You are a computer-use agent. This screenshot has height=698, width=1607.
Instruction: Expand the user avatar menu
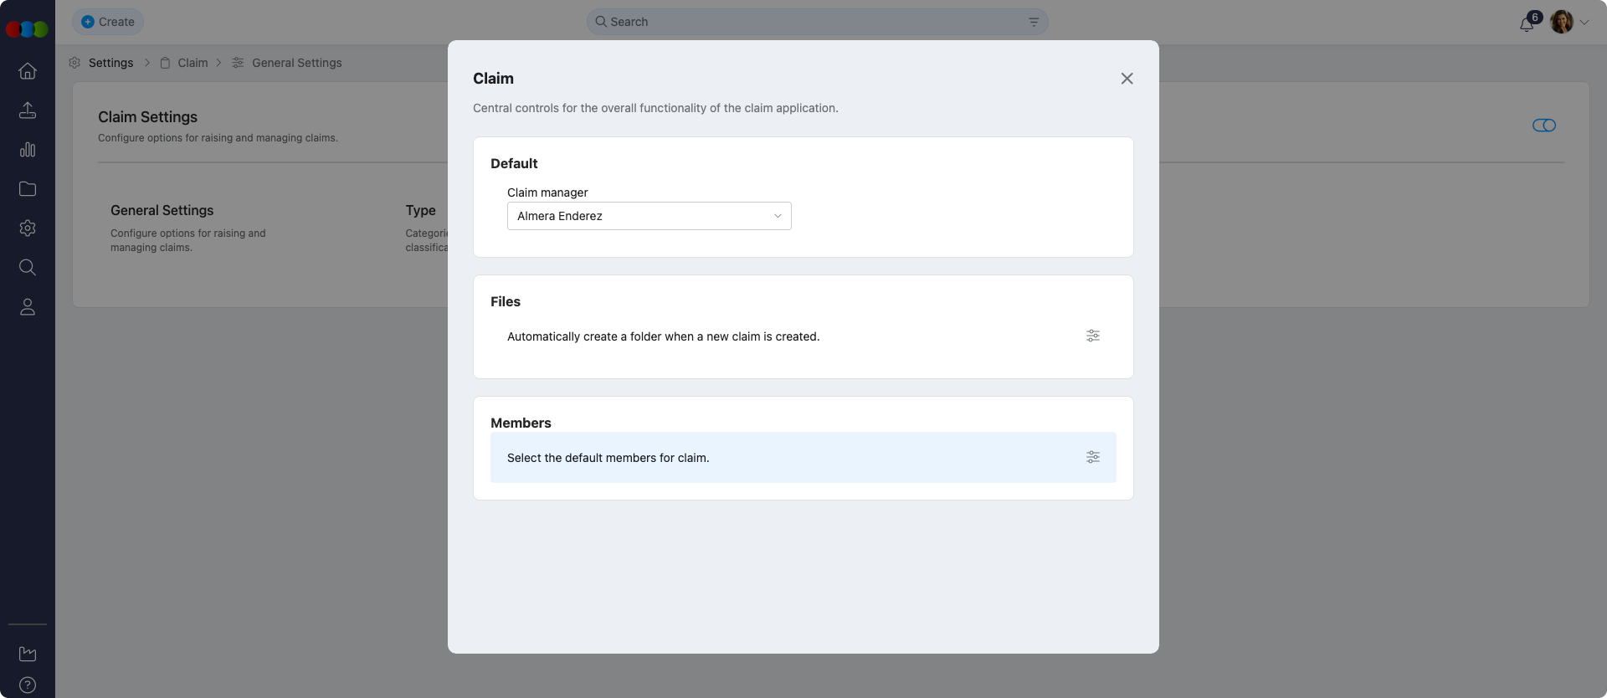click(x=1570, y=22)
